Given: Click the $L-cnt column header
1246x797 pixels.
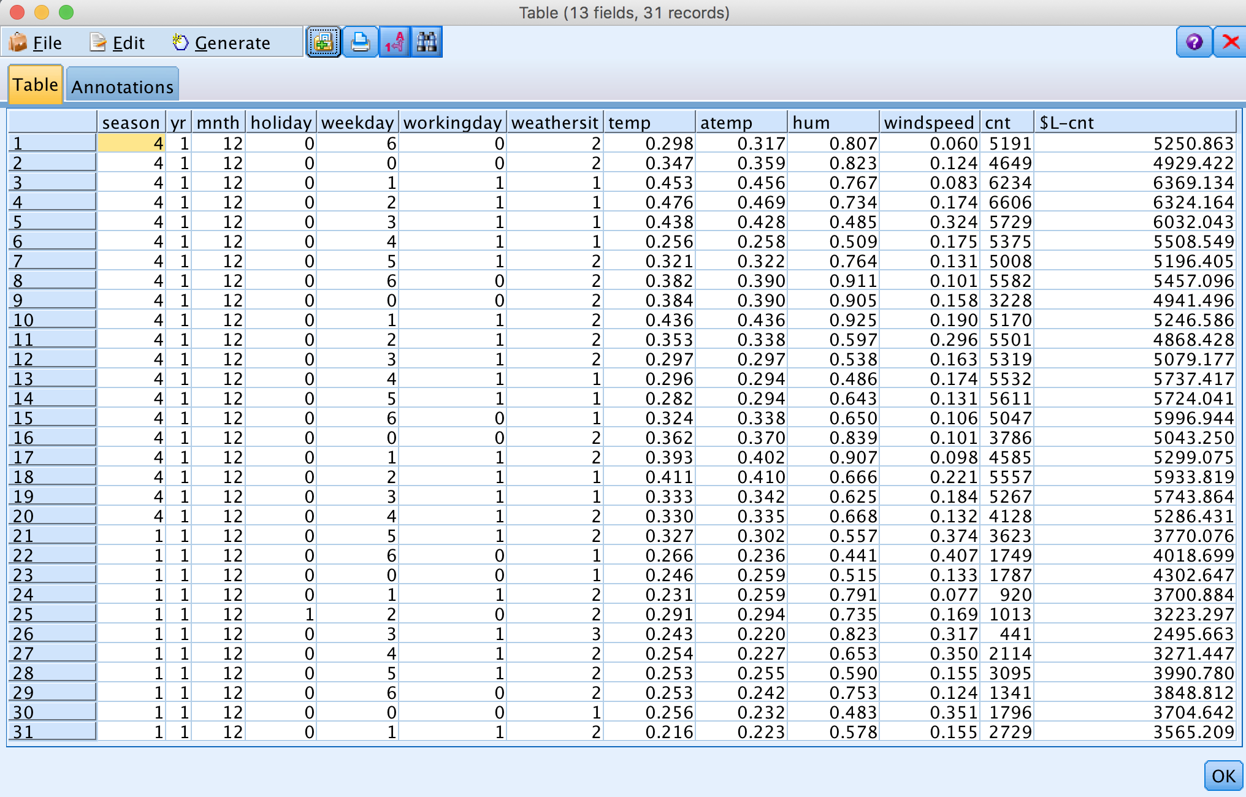Looking at the screenshot, I should (x=1134, y=123).
